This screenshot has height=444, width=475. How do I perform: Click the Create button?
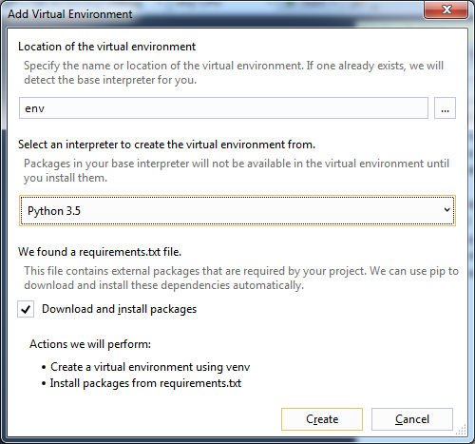point(322,419)
